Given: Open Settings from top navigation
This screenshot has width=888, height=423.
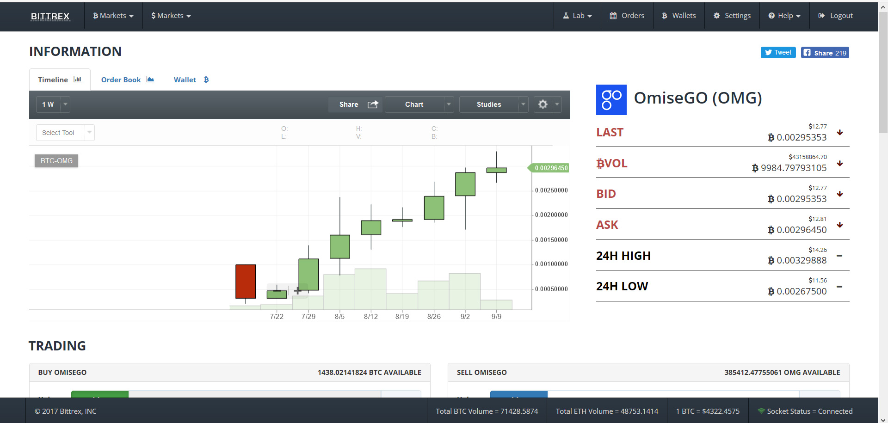Looking at the screenshot, I should point(732,16).
